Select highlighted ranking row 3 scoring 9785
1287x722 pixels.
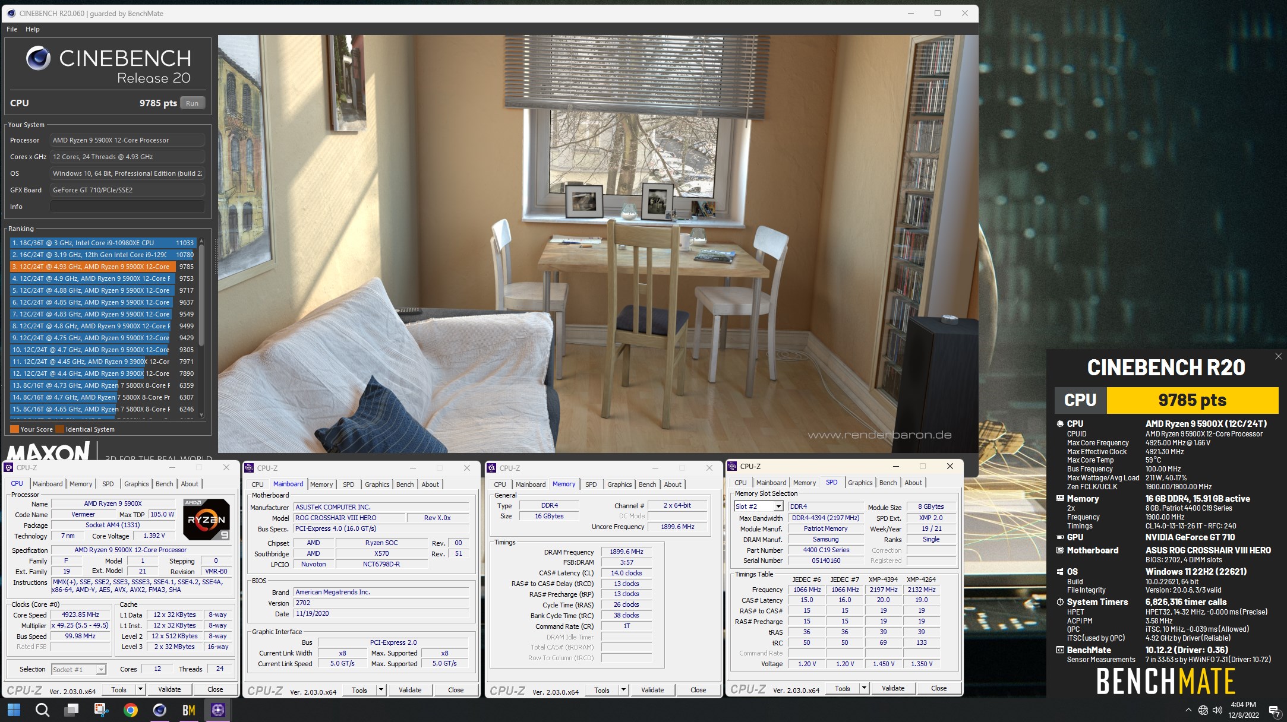[103, 267]
